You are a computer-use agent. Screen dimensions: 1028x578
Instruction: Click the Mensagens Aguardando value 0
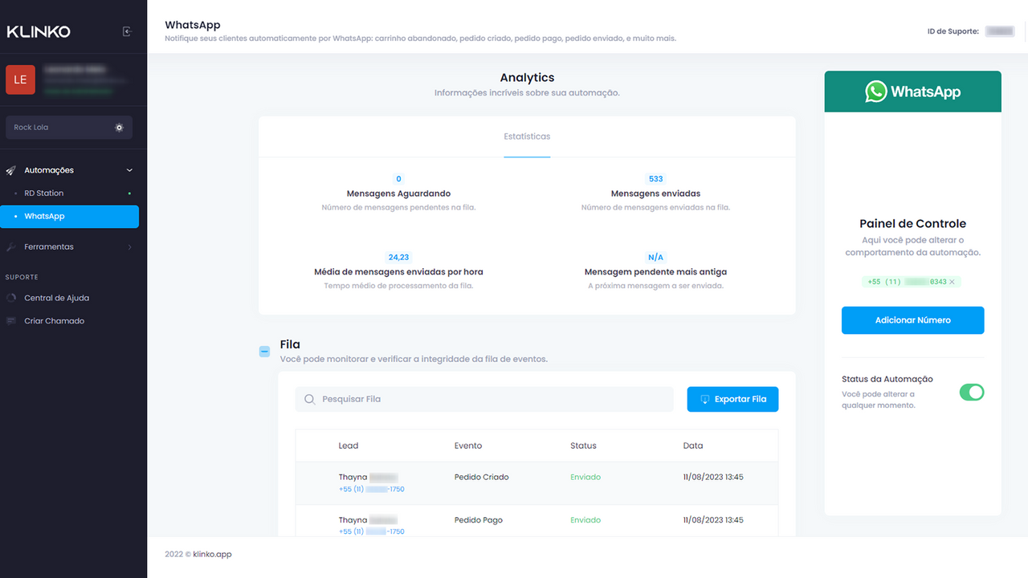tap(398, 179)
